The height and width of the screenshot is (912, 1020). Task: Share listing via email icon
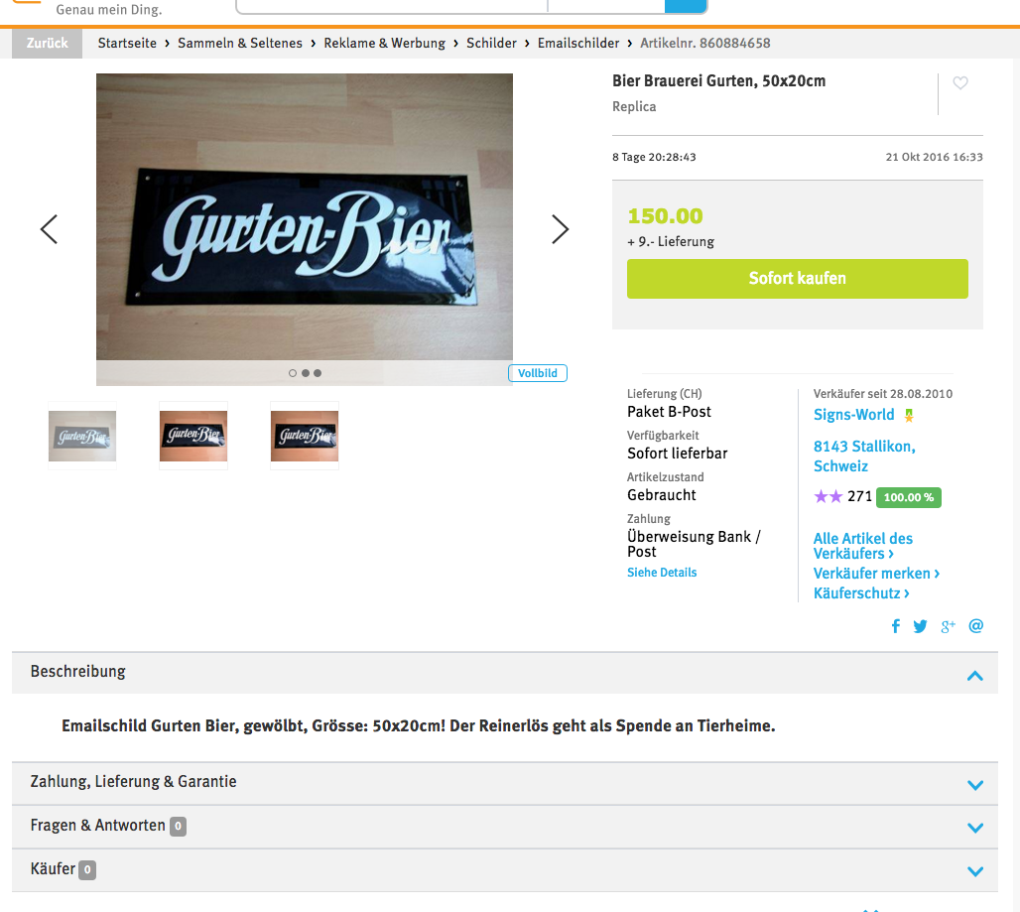tap(975, 626)
